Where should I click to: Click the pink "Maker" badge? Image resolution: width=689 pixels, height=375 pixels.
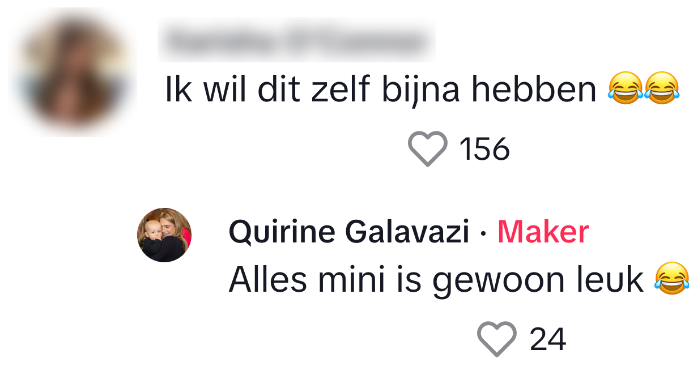click(543, 232)
